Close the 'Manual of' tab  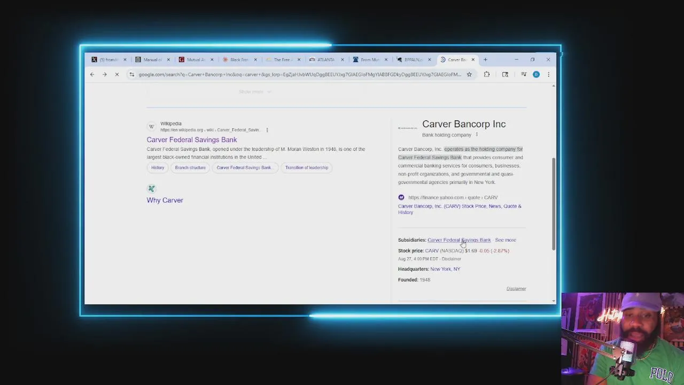click(168, 59)
